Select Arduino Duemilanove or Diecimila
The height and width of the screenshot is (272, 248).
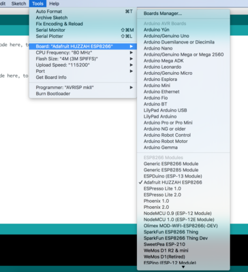[x=183, y=42]
